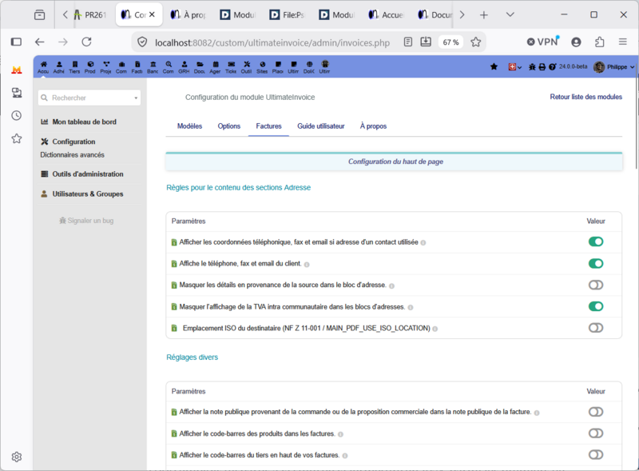Enable 'Emplacement ISO du destinataire' switch
This screenshot has height=471, width=639.
(596, 328)
